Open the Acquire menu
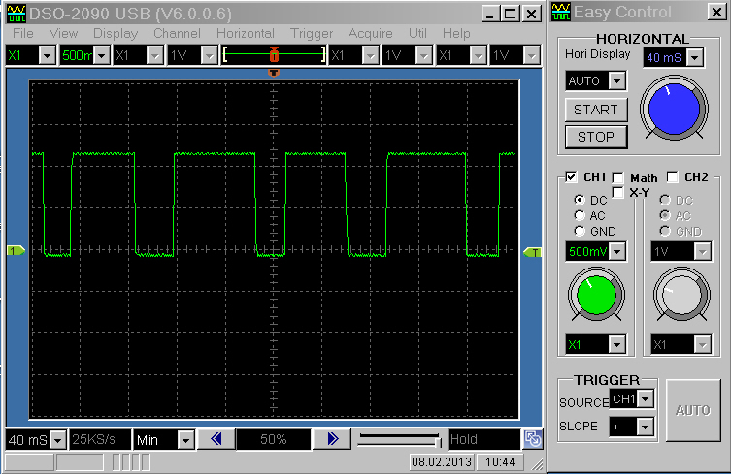731x474 pixels. point(370,33)
